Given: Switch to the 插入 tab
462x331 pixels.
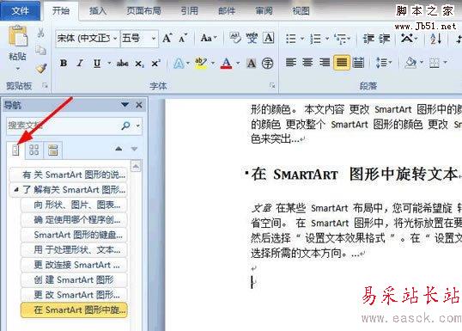Looking at the screenshot, I should 98,11.
